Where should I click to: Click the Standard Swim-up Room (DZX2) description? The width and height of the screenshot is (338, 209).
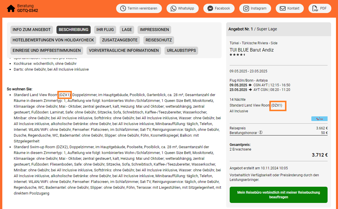tap(118, 170)
